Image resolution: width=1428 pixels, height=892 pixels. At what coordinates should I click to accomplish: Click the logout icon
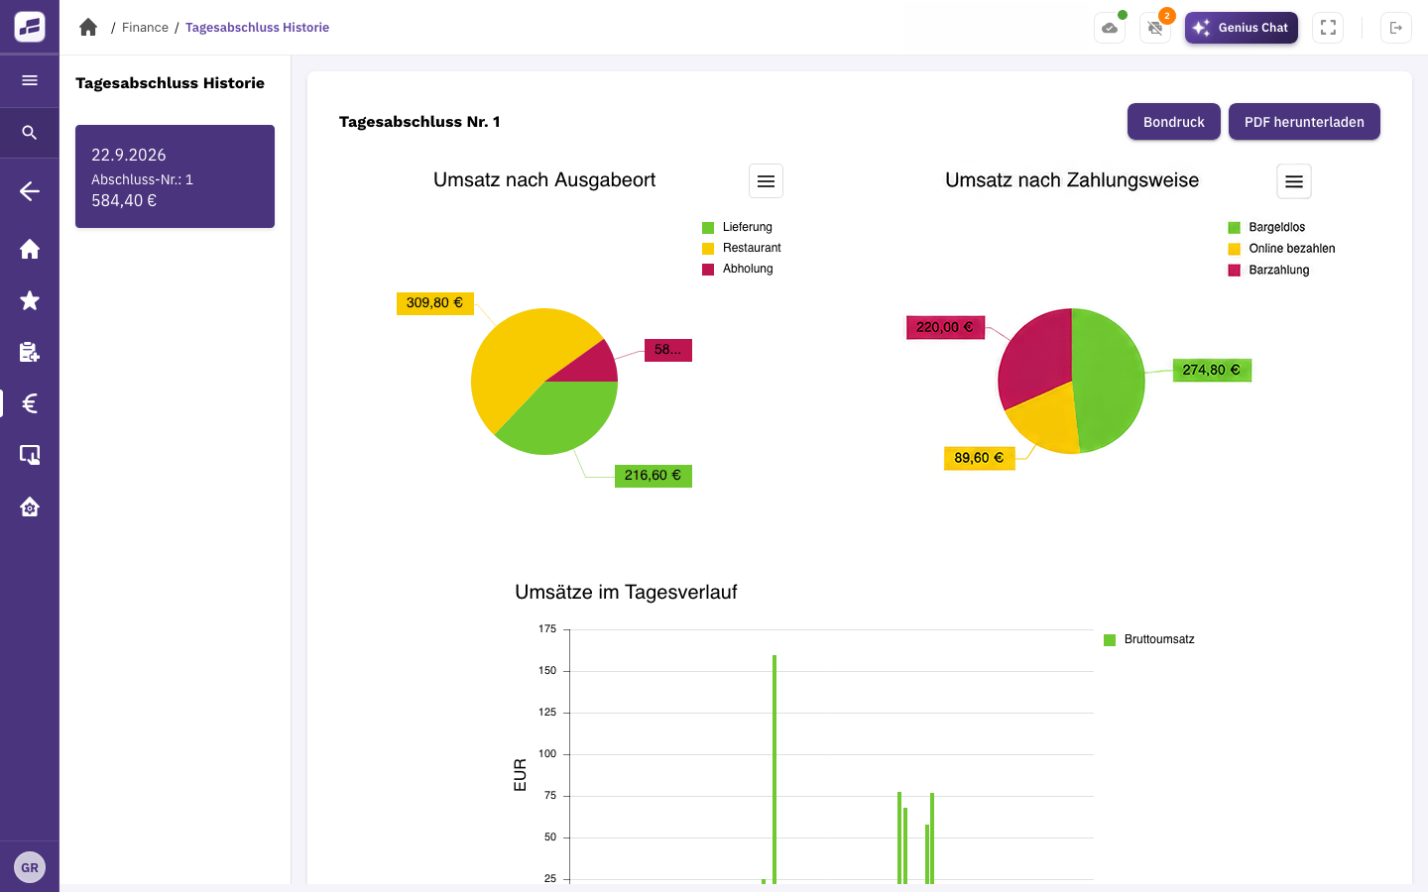tap(1396, 28)
